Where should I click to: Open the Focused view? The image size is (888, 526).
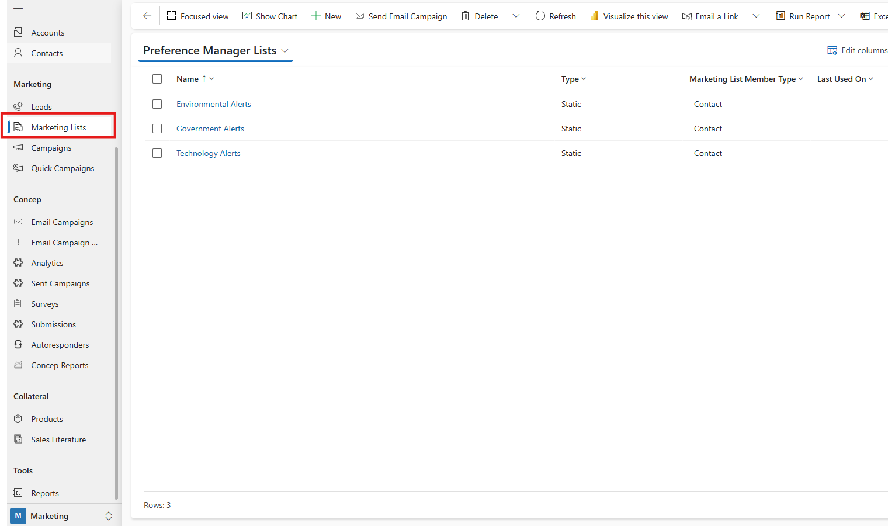pos(197,16)
